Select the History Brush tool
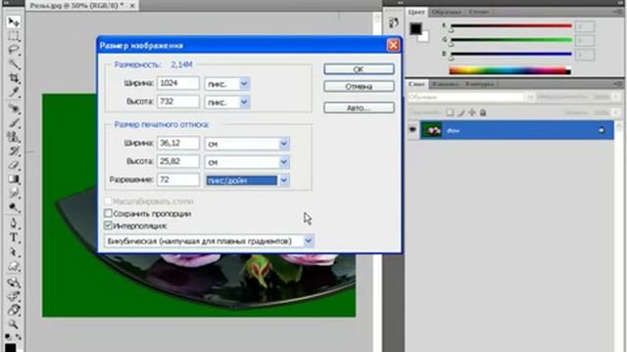Image resolution: width=627 pixels, height=352 pixels. click(13, 151)
